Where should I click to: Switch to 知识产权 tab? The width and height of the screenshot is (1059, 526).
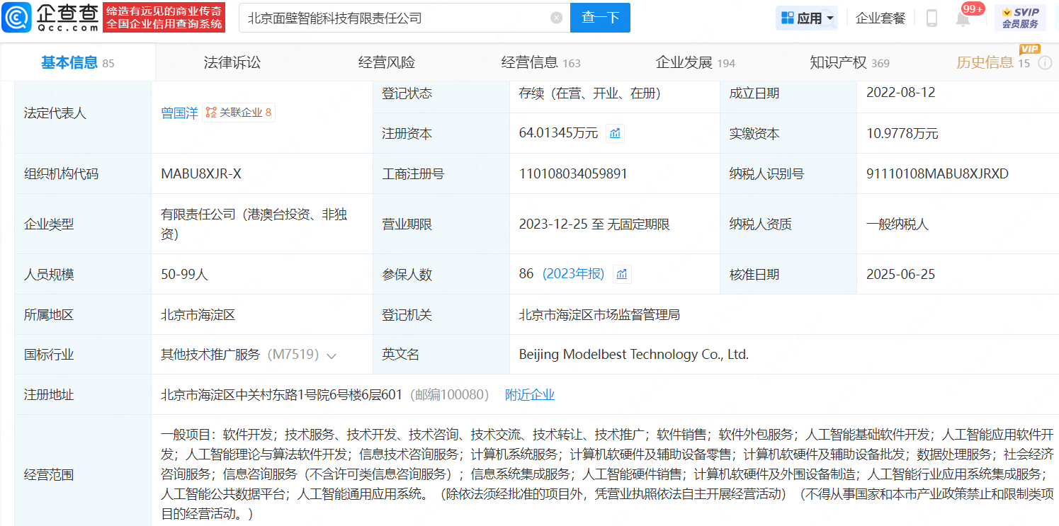849,63
